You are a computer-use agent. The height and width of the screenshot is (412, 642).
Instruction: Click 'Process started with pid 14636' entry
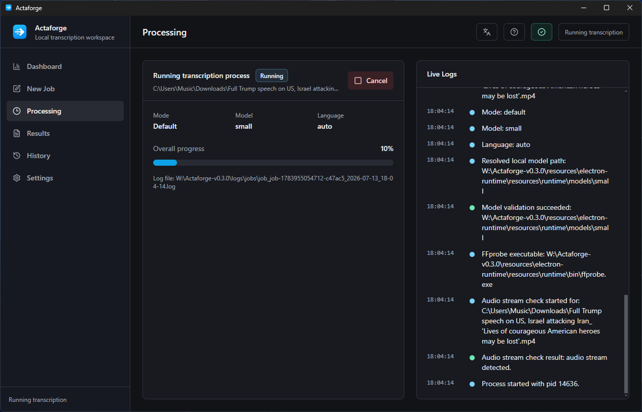(x=530, y=384)
